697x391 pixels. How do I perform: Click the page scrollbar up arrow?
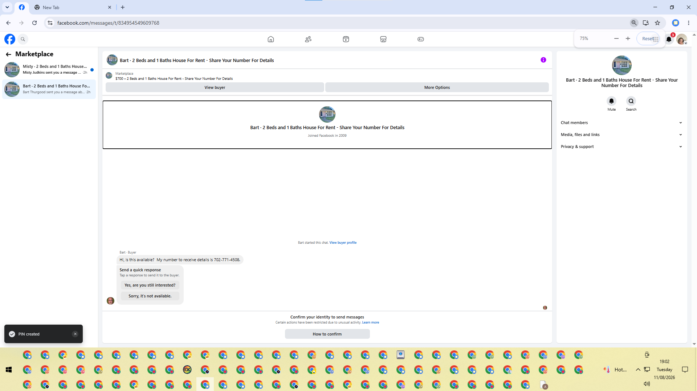pyautogui.click(x=694, y=35)
